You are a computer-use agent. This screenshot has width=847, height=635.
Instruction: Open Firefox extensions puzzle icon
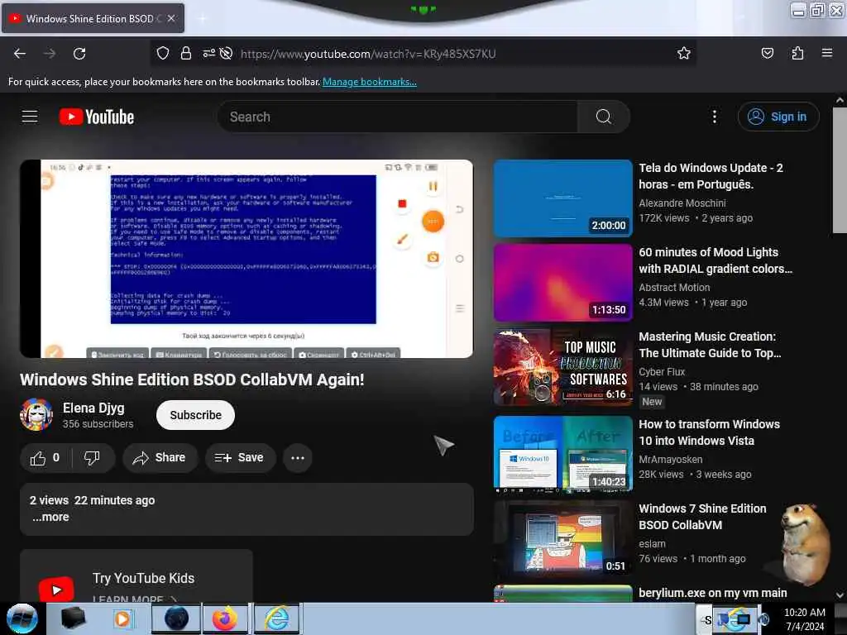coord(797,53)
